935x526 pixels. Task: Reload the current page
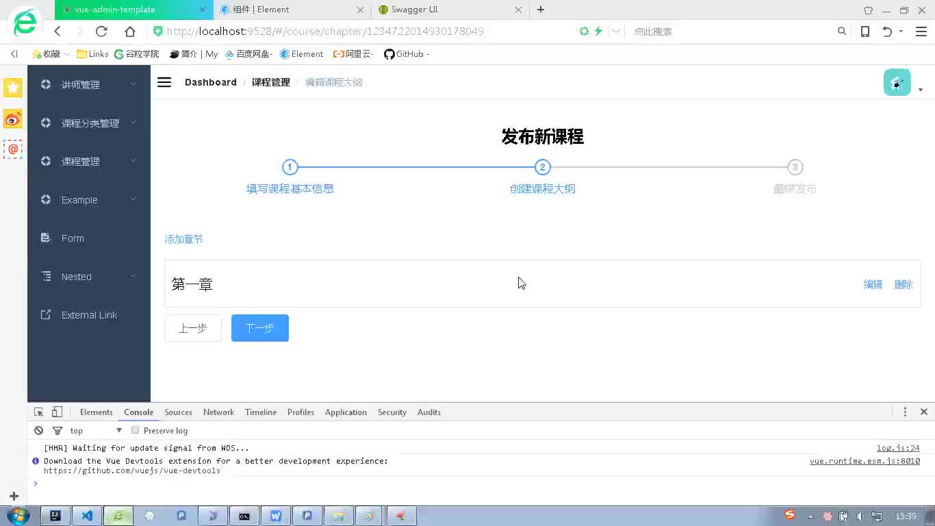coord(101,32)
